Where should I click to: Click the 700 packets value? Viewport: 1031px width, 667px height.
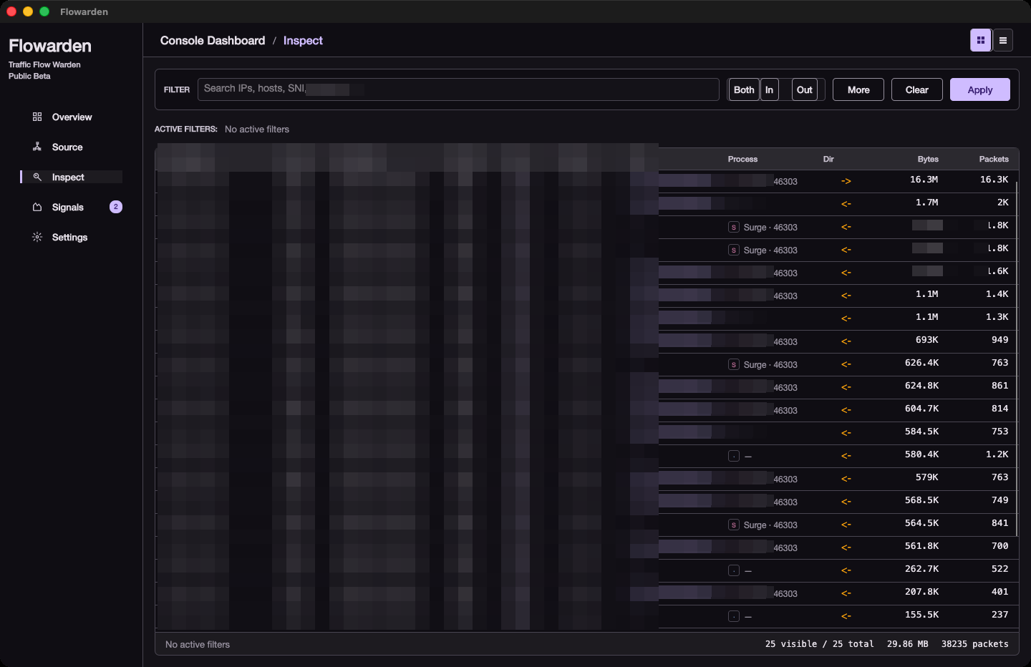[999, 546]
